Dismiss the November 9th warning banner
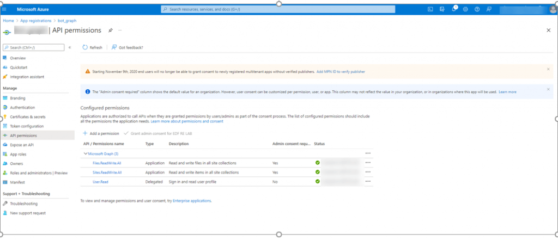 tap(548, 69)
